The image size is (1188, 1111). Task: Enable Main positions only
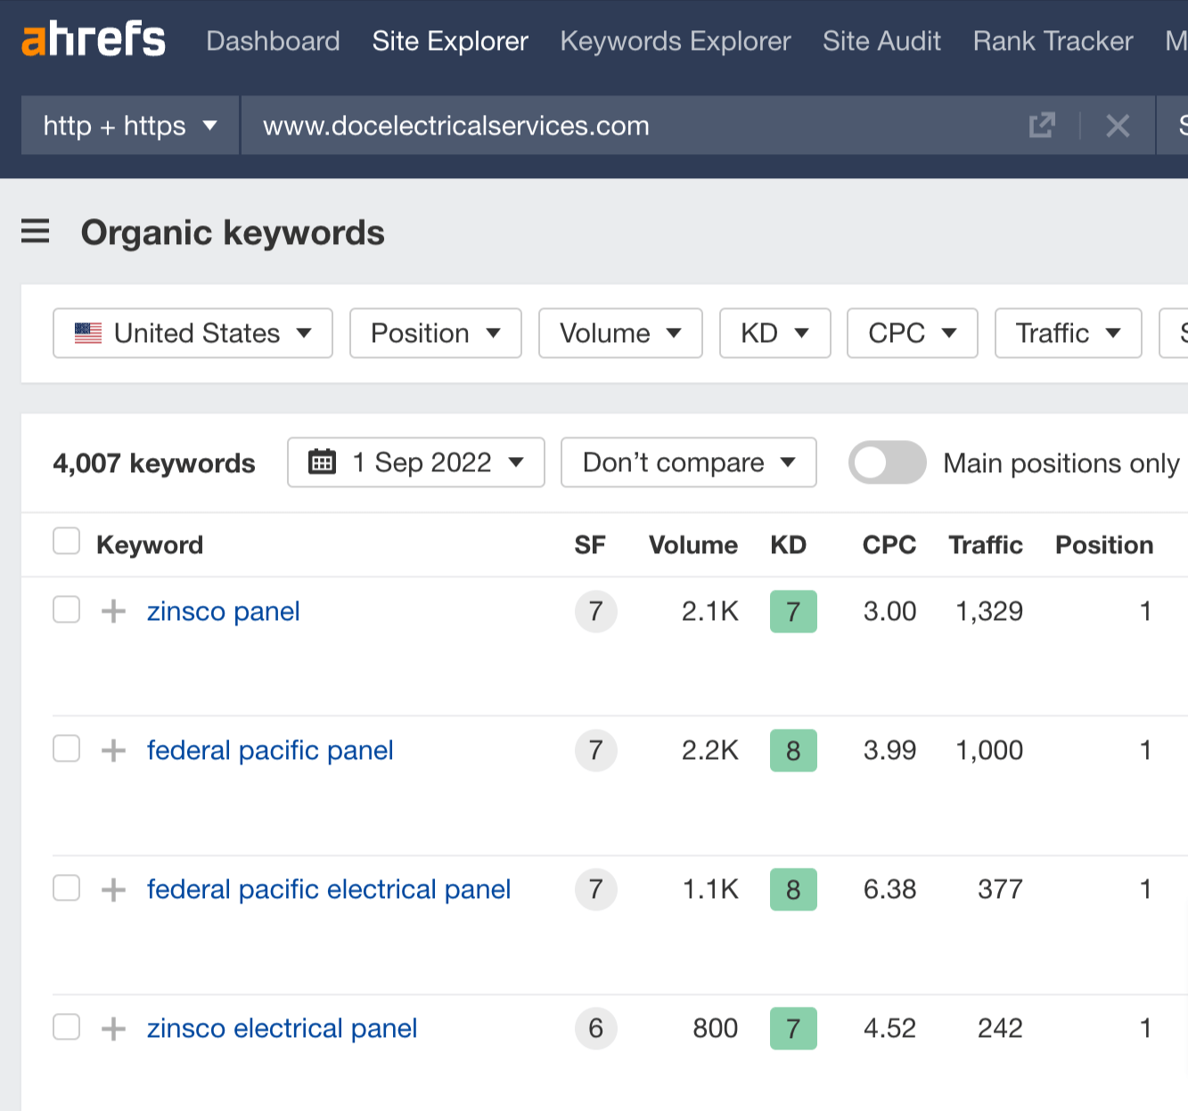(x=887, y=462)
